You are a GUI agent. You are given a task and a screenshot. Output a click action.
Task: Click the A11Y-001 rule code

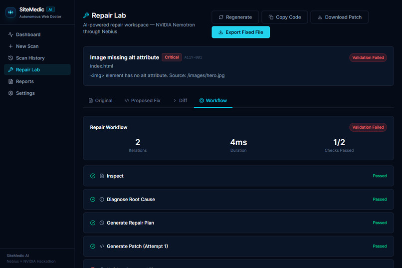193,57
